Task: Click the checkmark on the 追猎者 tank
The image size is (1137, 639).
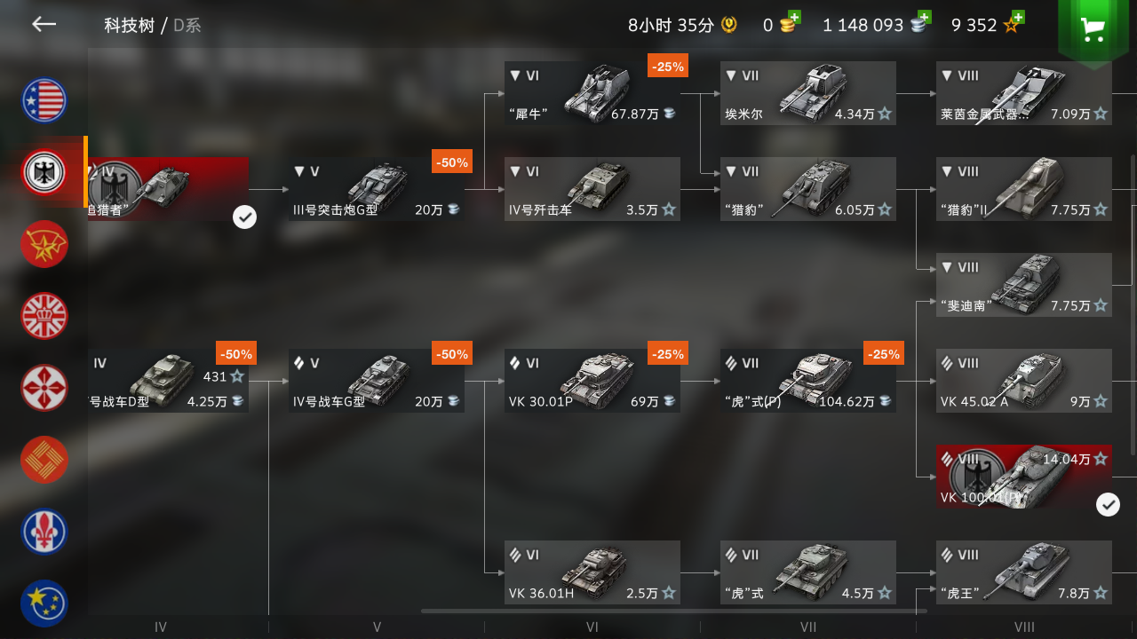Action: [244, 217]
